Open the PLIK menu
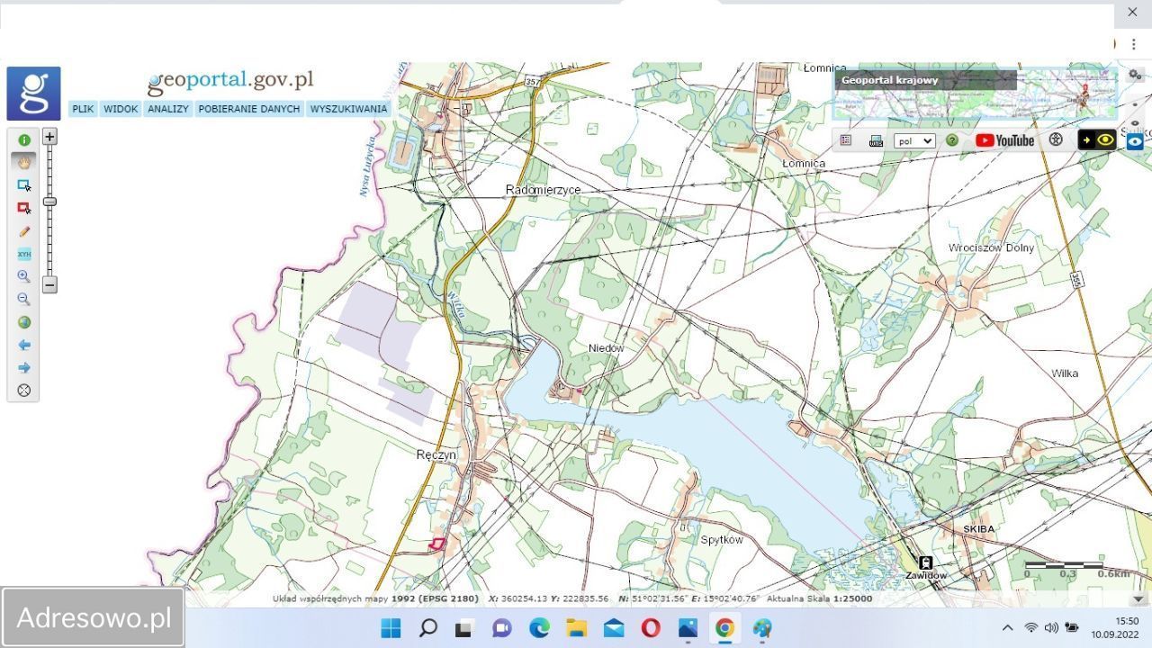This screenshot has width=1152, height=648. (x=83, y=109)
